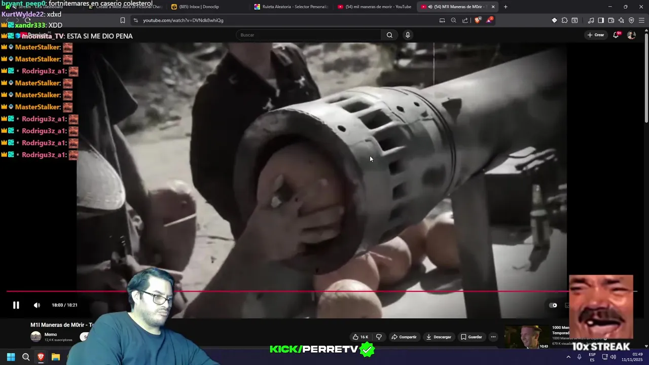Viewport: 649px width, 365px height.
Task: Open YouTube notifications bell
Action: tap(616, 35)
